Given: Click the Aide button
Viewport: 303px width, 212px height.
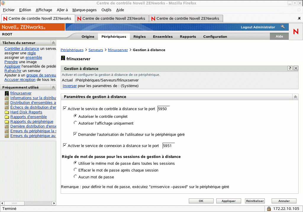Looking at the screenshot, I should [x=279, y=36].
